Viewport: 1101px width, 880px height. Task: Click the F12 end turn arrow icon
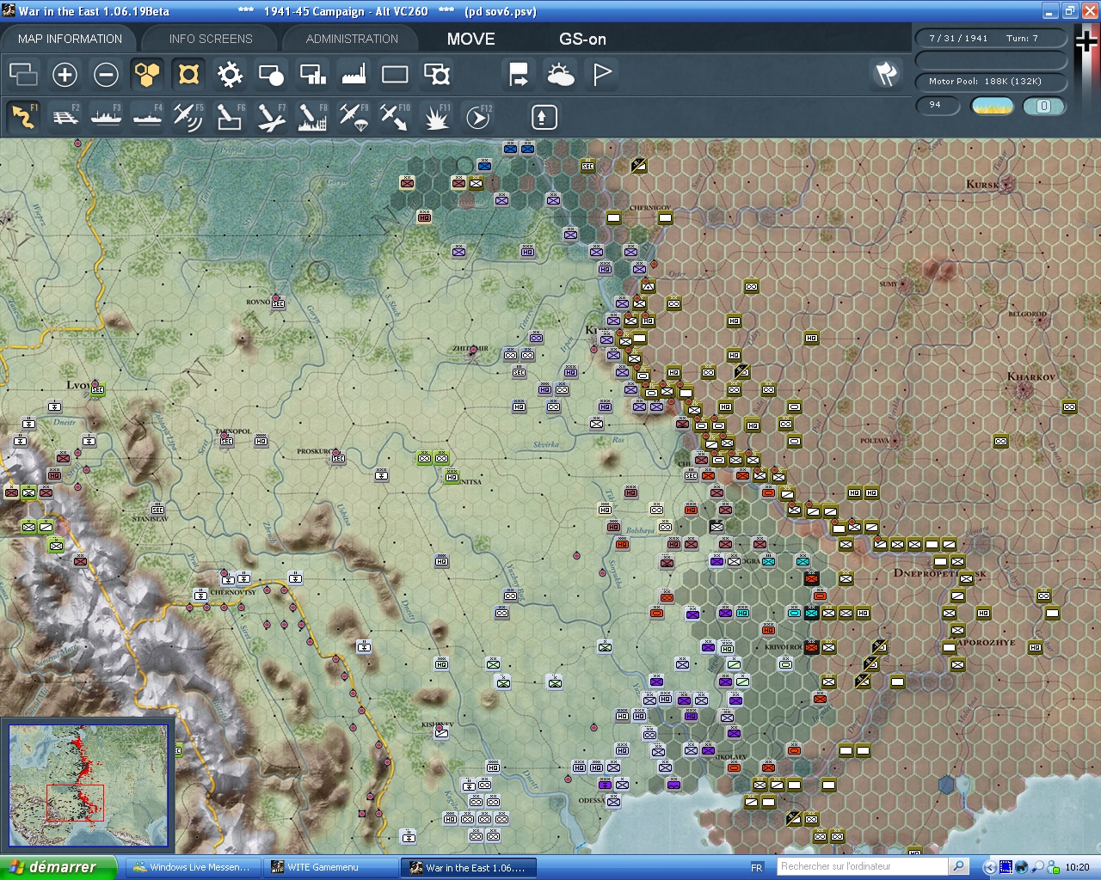point(477,117)
